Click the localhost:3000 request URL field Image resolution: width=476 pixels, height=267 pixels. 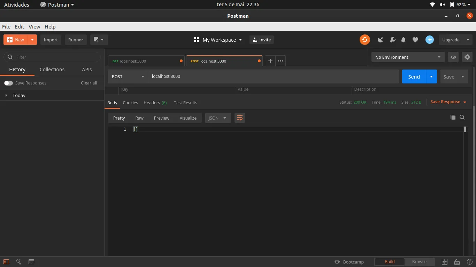click(x=272, y=76)
